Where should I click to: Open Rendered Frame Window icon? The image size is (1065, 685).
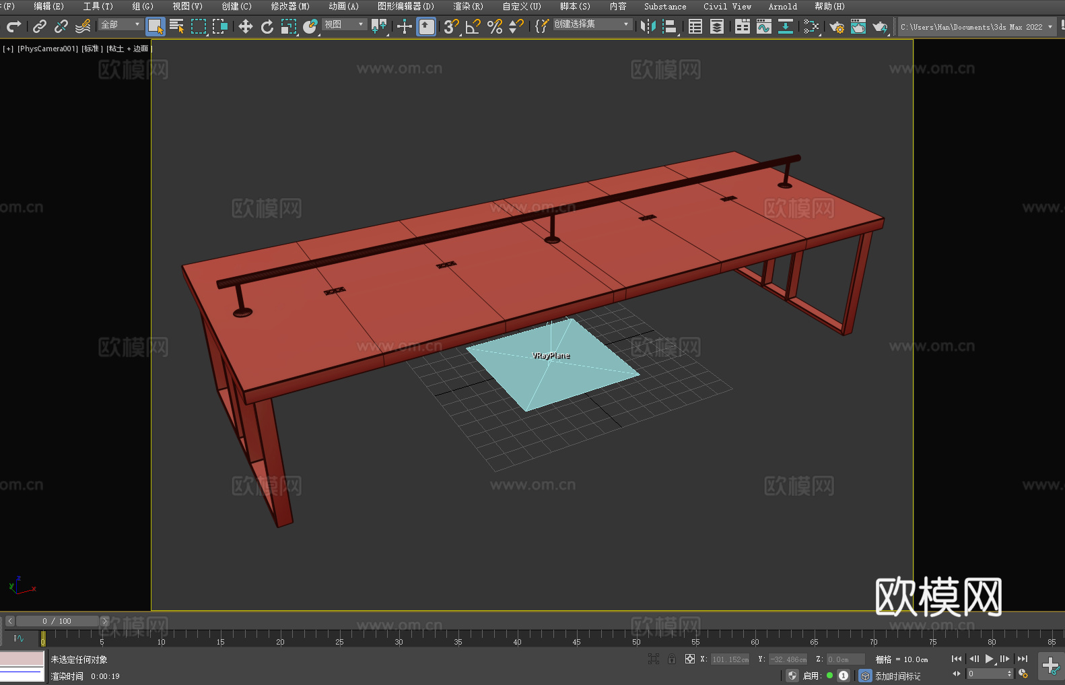coord(858,26)
